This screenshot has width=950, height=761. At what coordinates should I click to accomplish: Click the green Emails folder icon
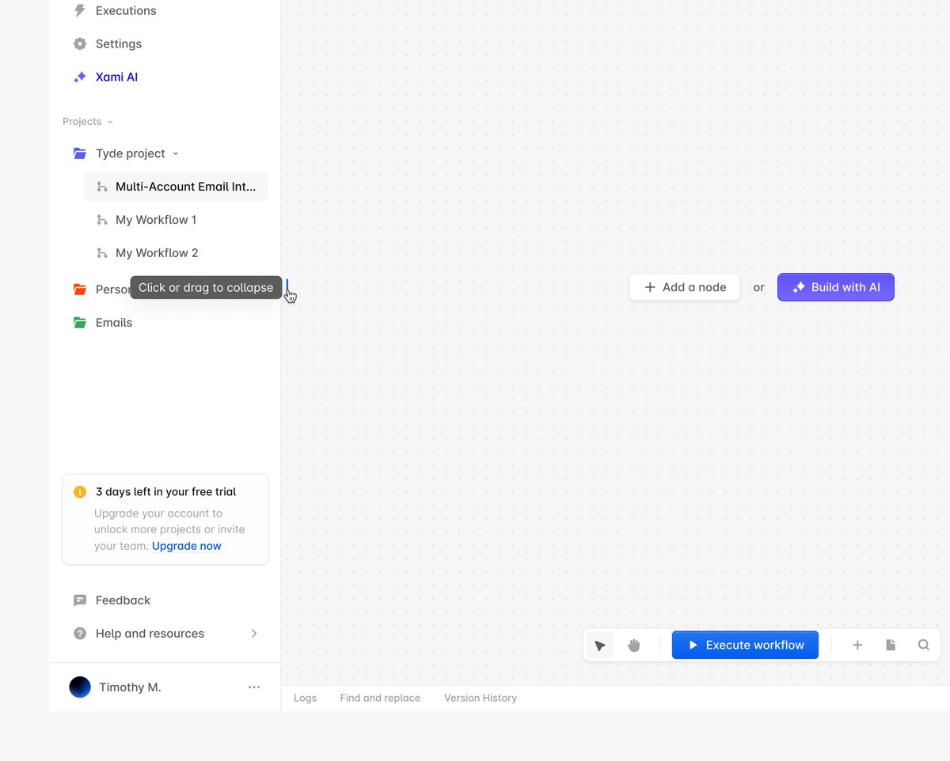tap(80, 323)
